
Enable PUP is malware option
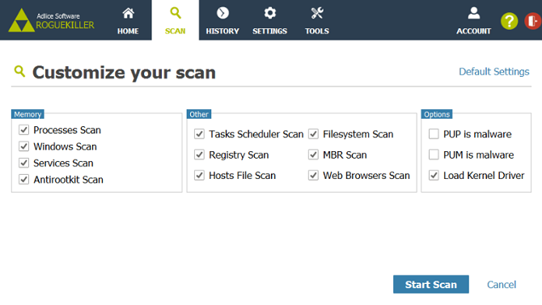434,134
